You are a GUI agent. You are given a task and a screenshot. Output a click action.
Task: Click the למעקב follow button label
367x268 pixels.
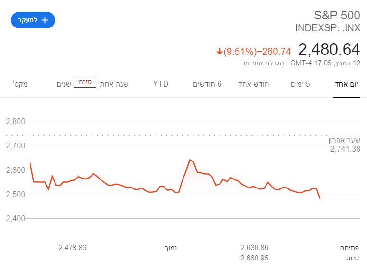point(28,20)
